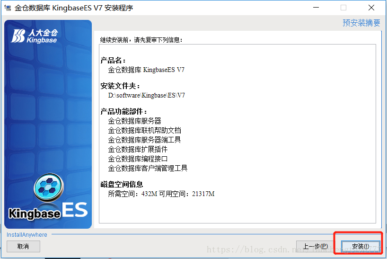Go back with 上一步(P) button
The width and height of the screenshot is (387, 259).
[315, 246]
